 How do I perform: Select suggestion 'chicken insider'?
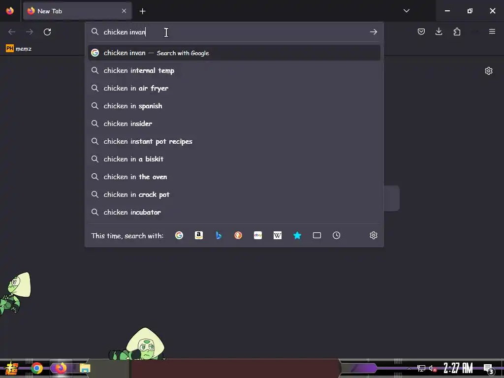(x=234, y=124)
